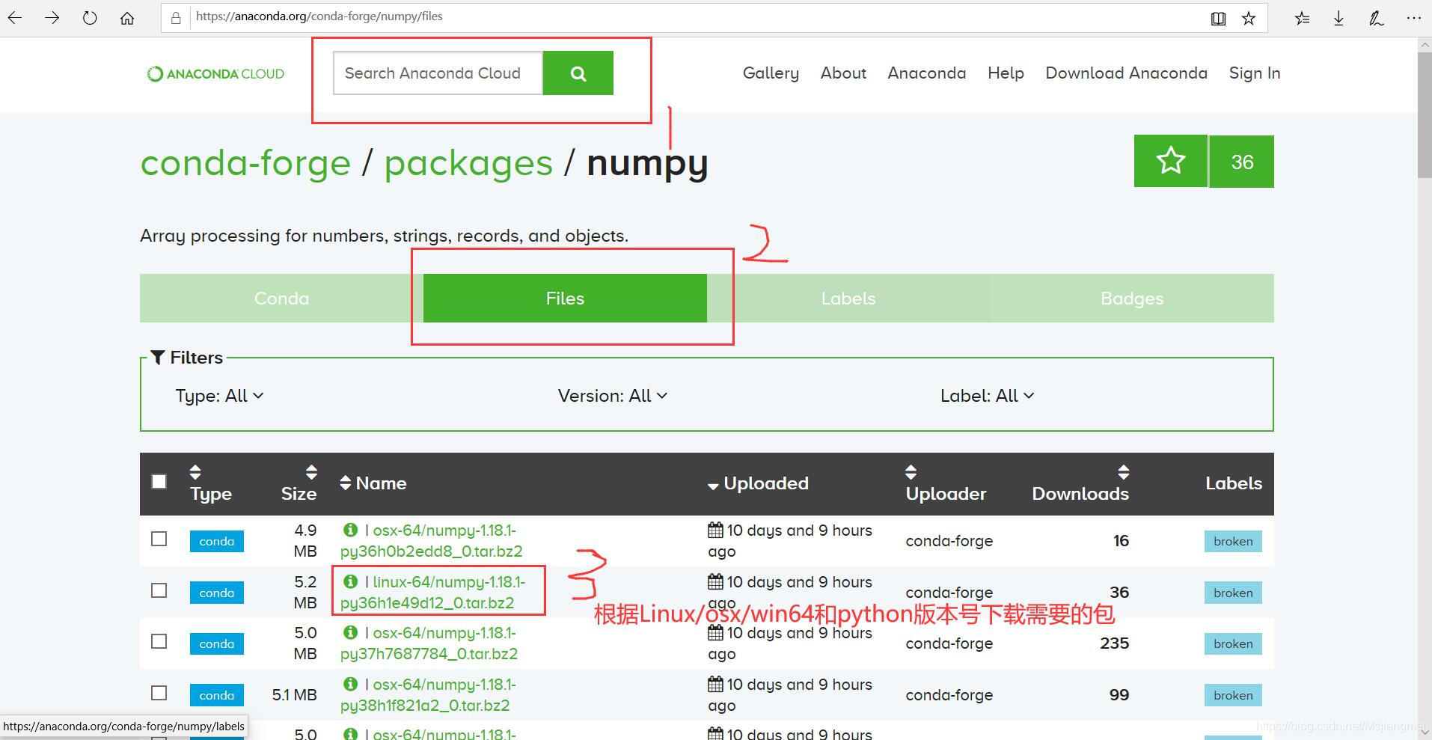The height and width of the screenshot is (740, 1432).
Task: Click conda-forge uploader in downloads 235 row
Action: (x=949, y=643)
